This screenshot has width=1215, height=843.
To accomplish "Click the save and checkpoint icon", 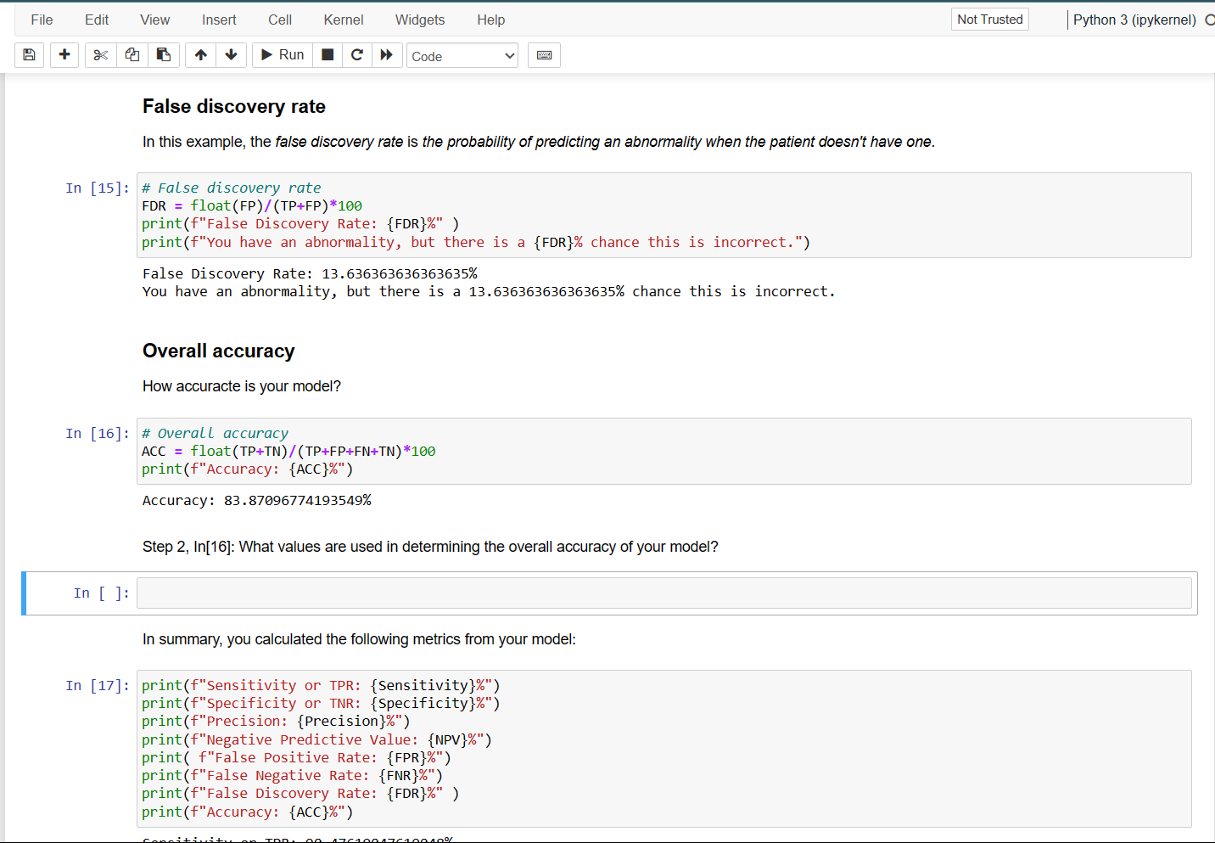I will (x=29, y=55).
